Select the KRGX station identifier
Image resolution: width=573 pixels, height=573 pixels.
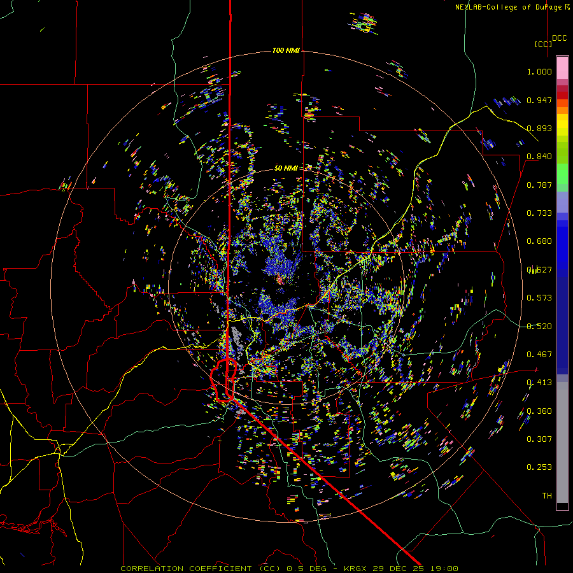pyautogui.click(x=357, y=569)
